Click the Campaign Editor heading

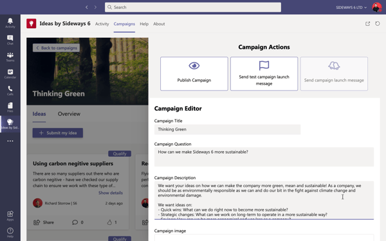(178, 109)
